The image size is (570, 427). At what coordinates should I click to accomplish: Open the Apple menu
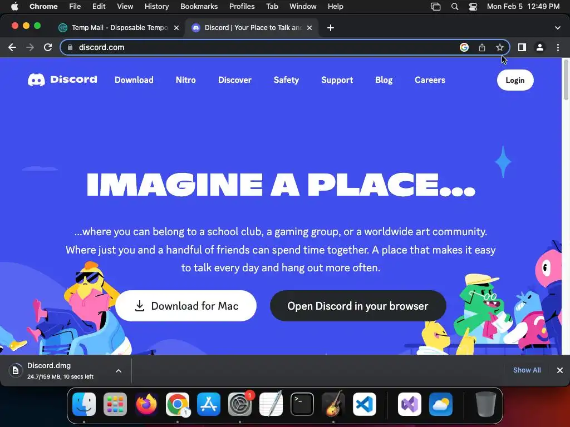(x=14, y=6)
